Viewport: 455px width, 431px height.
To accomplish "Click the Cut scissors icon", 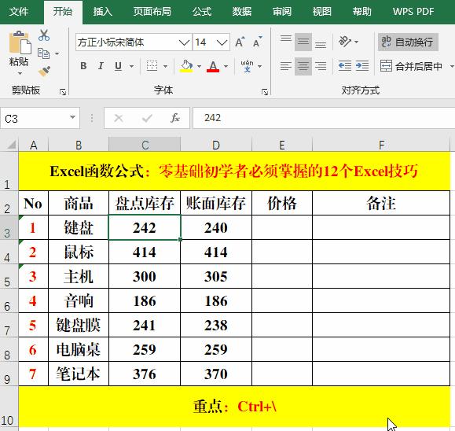I will pyautogui.click(x=44, y=35).
